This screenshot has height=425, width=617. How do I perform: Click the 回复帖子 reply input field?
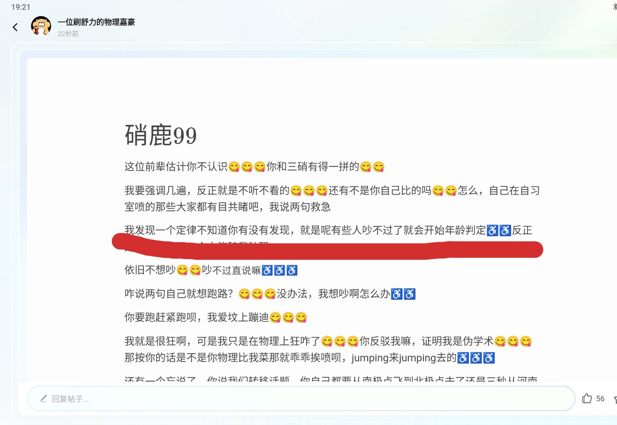301,398
